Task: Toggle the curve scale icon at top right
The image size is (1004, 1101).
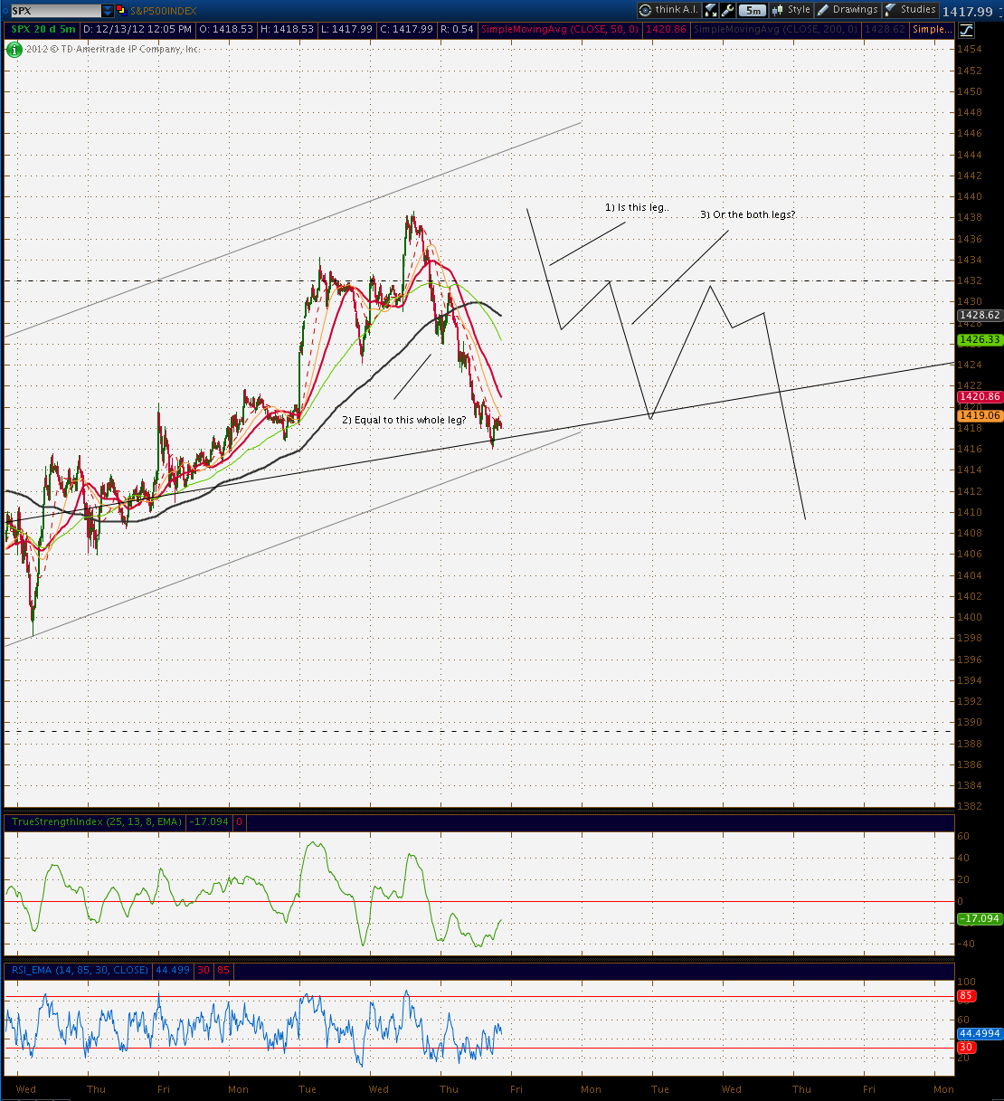Action: 965,29
